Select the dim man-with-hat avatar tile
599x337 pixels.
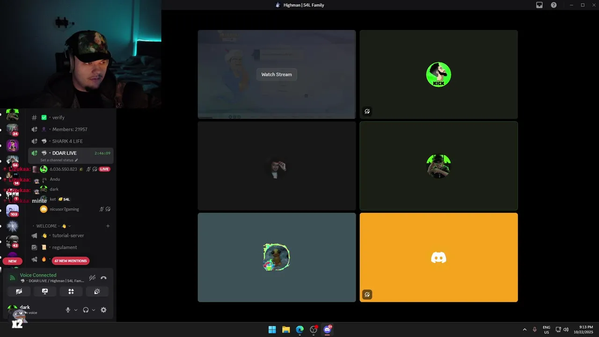click(x=277, y=166)
